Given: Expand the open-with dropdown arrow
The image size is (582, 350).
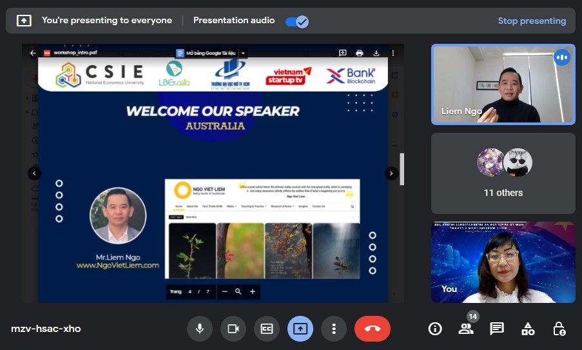Looking at the screenshot, I should point(243,53).
